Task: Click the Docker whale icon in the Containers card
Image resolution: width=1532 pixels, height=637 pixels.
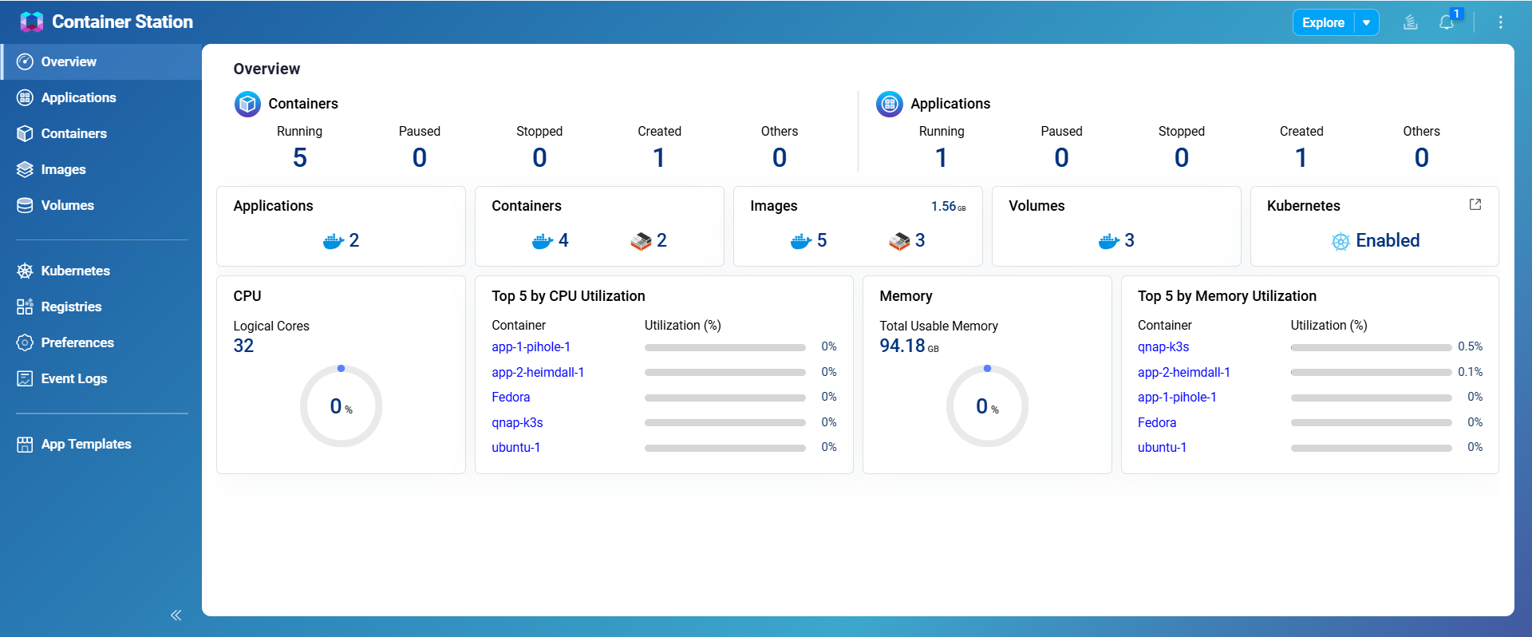Action: click(543, 241)
